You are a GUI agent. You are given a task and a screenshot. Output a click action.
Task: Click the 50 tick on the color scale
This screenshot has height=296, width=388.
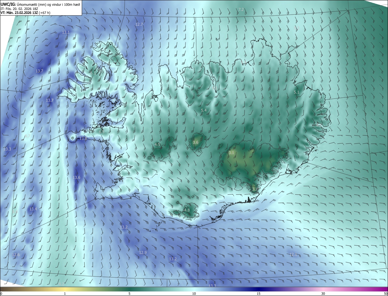point(386,294)
